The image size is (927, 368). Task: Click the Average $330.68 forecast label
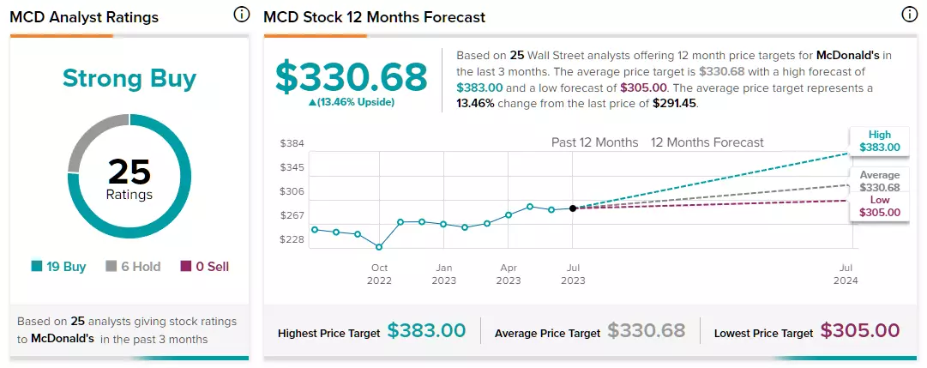[x=880, y=181]
